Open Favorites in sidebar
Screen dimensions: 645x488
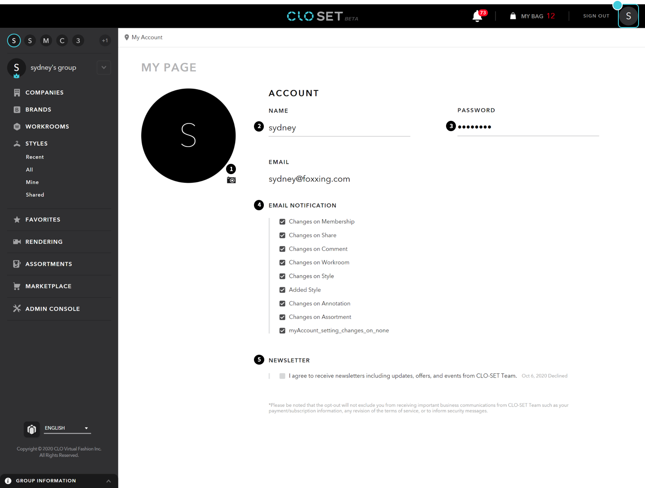(x=43, y=220)
